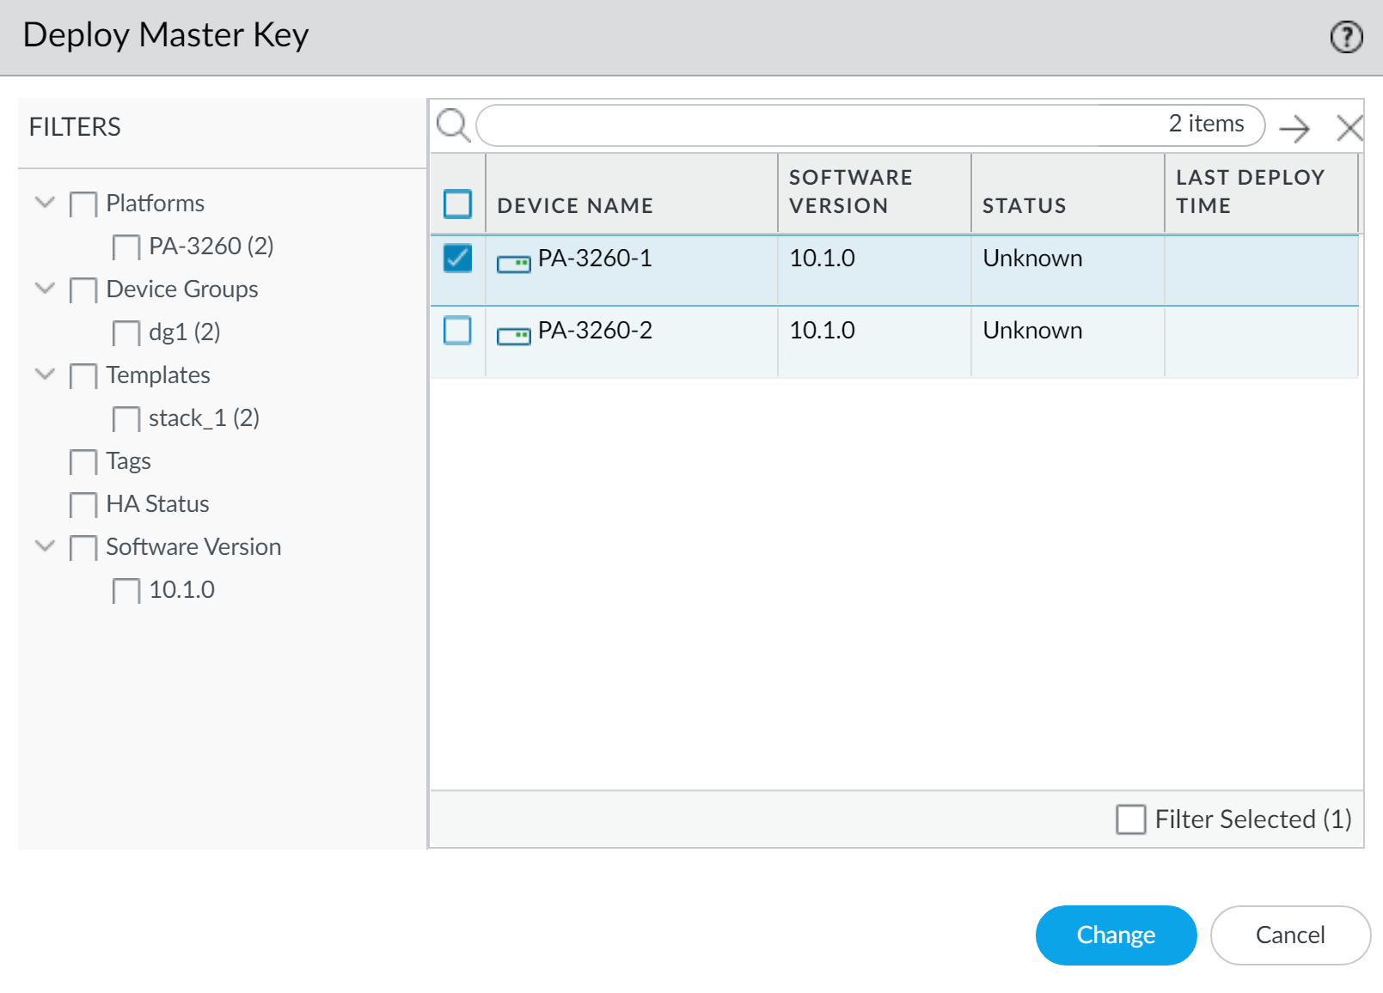Sort by the Device Name column header

click(575, 206)
